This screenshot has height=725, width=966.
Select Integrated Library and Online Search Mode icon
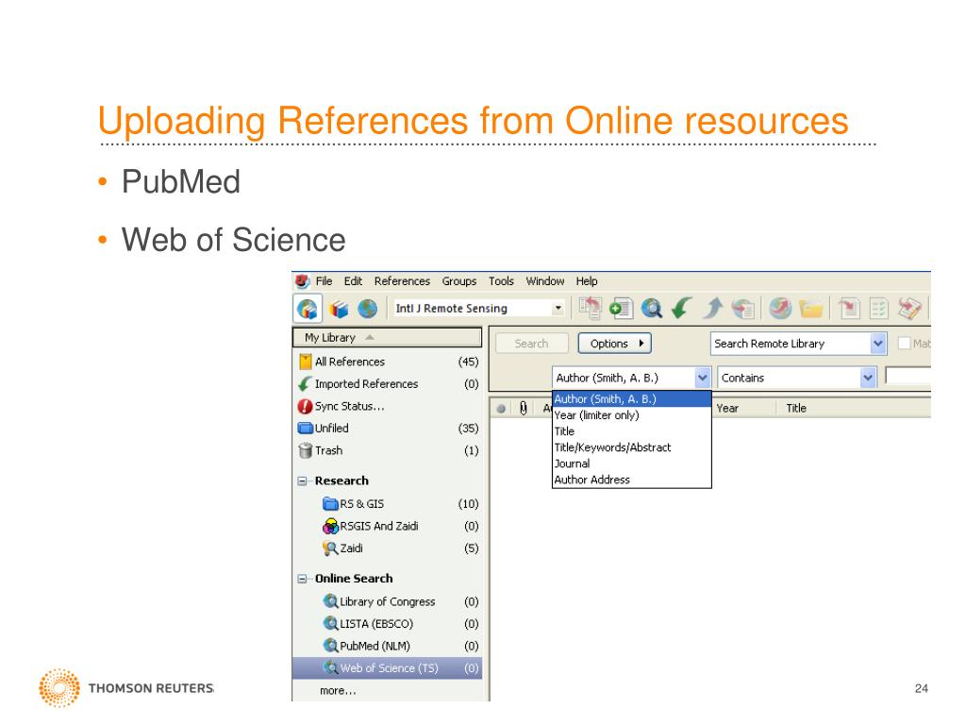click(308, 309)
